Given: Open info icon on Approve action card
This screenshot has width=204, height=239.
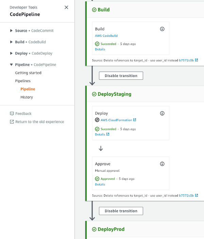Looking at the screenshot, I should 162,164.
